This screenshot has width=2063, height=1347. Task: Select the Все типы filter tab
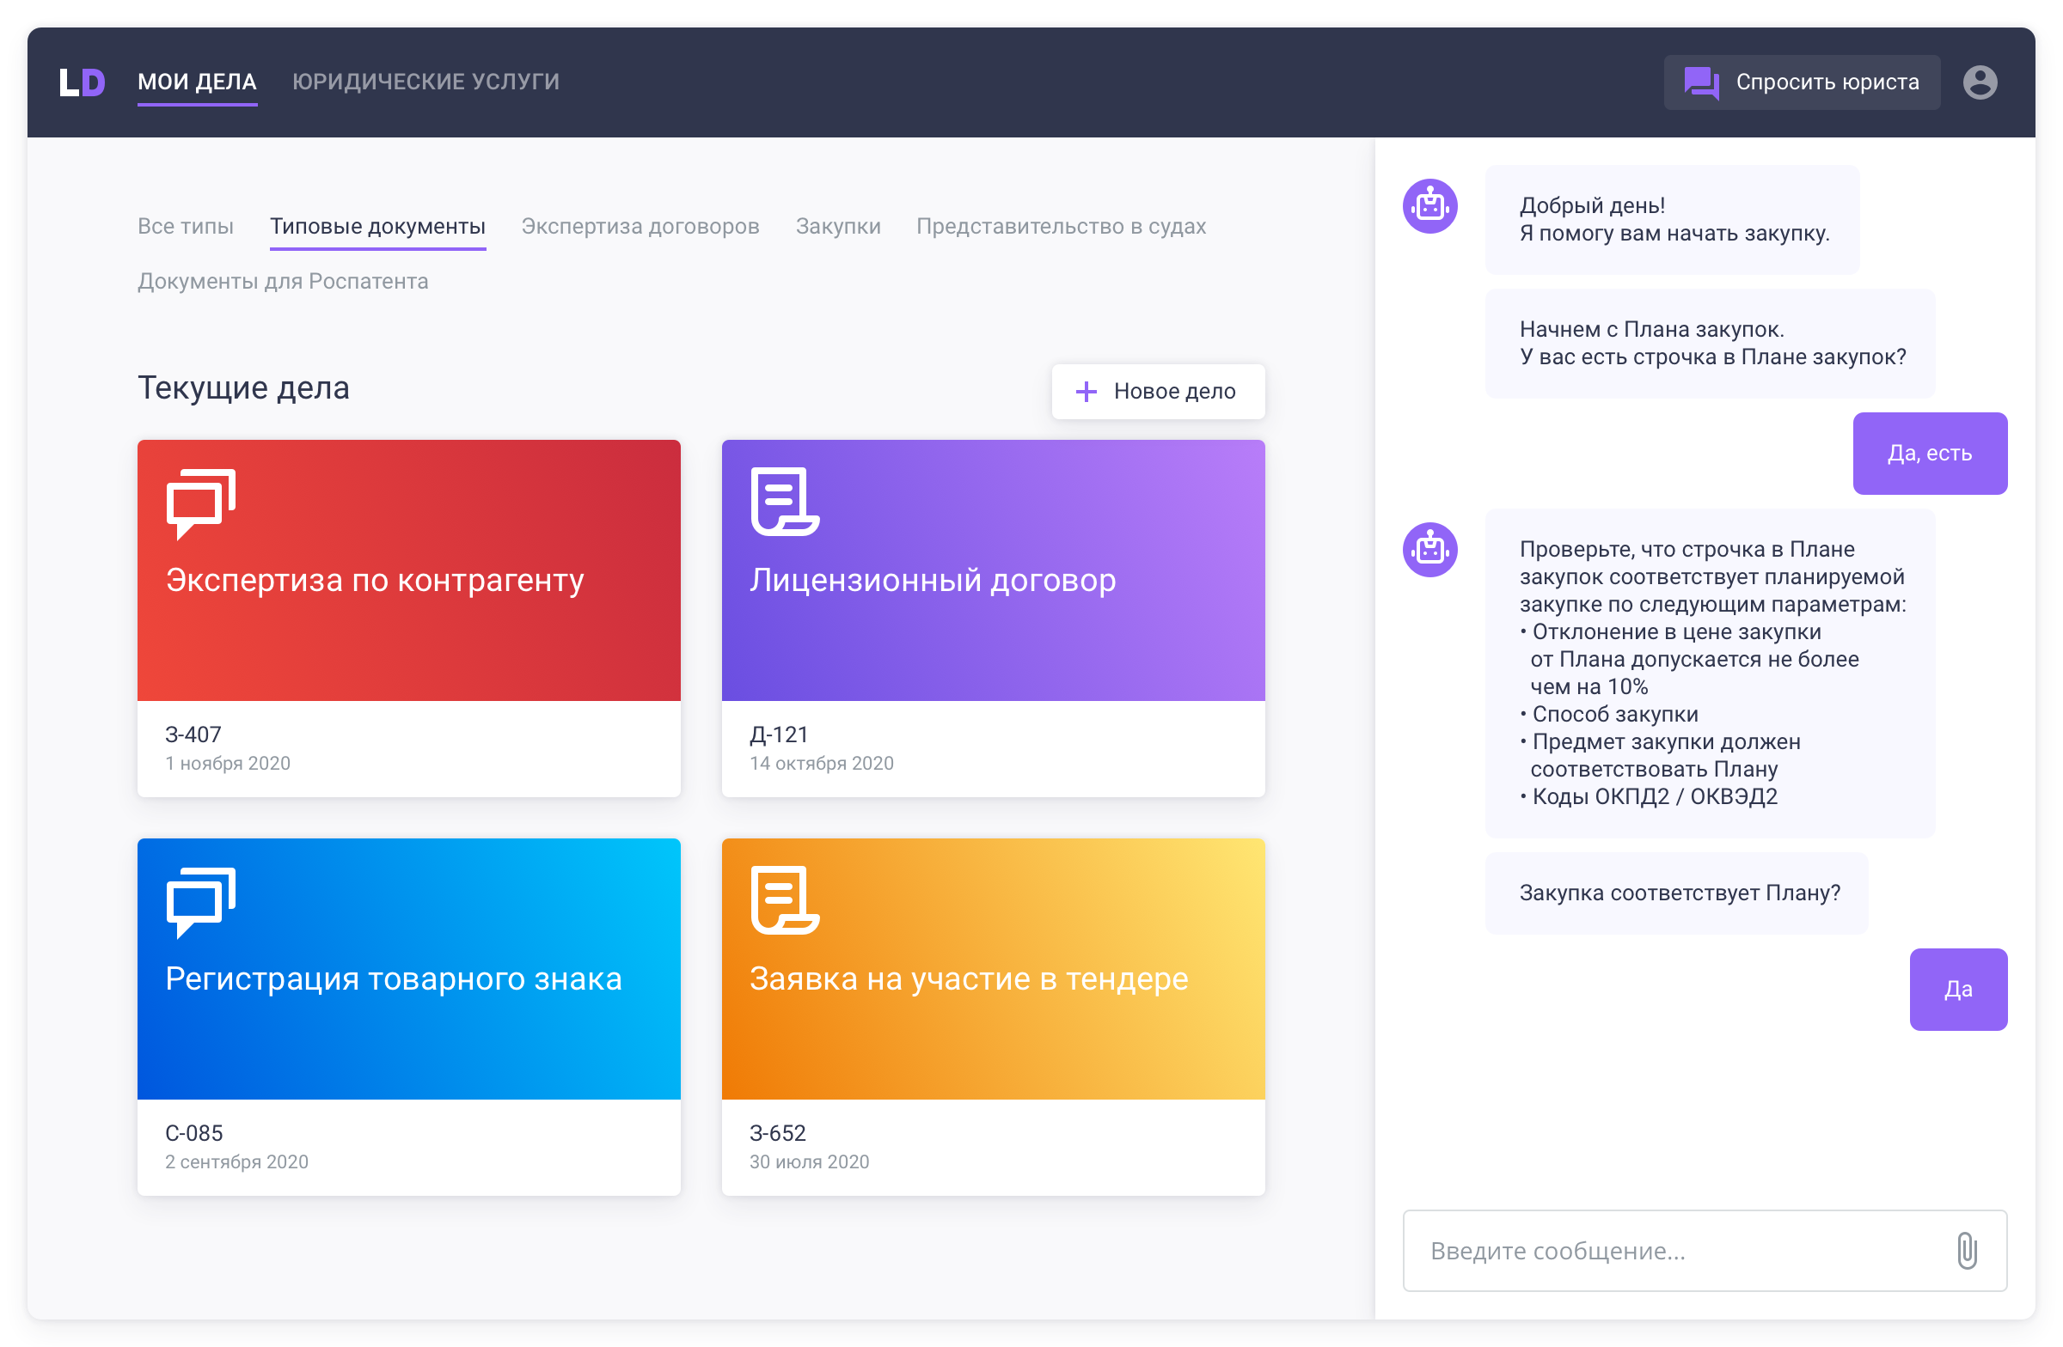(186, 226)
